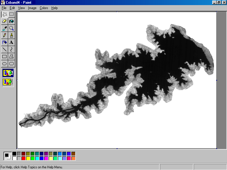Choose the bright yellow swatch
Screen dimensions: 227x170
28,158
